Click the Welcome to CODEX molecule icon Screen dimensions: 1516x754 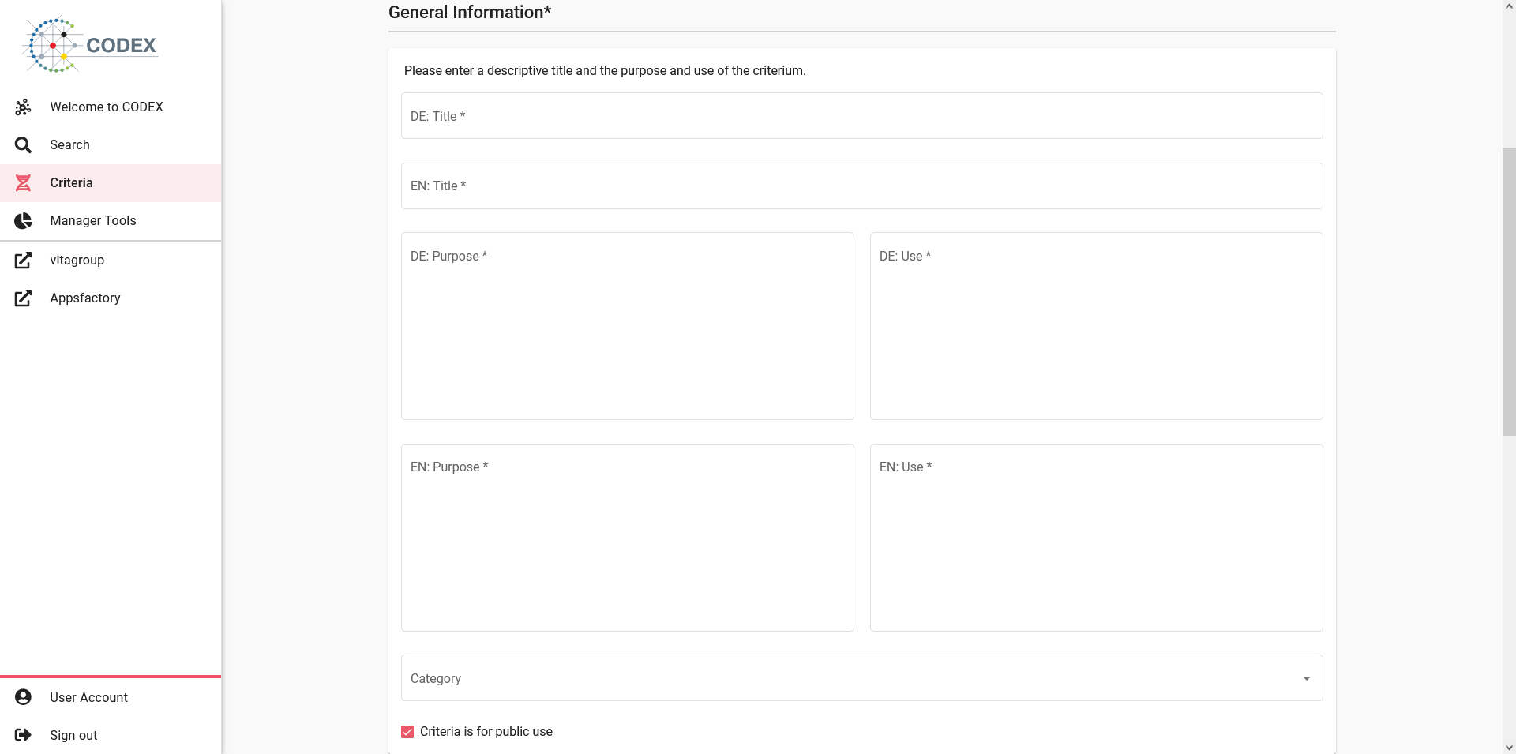coord(24,107)
